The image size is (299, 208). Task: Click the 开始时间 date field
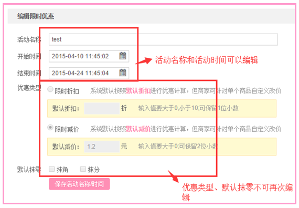[89, 56]
